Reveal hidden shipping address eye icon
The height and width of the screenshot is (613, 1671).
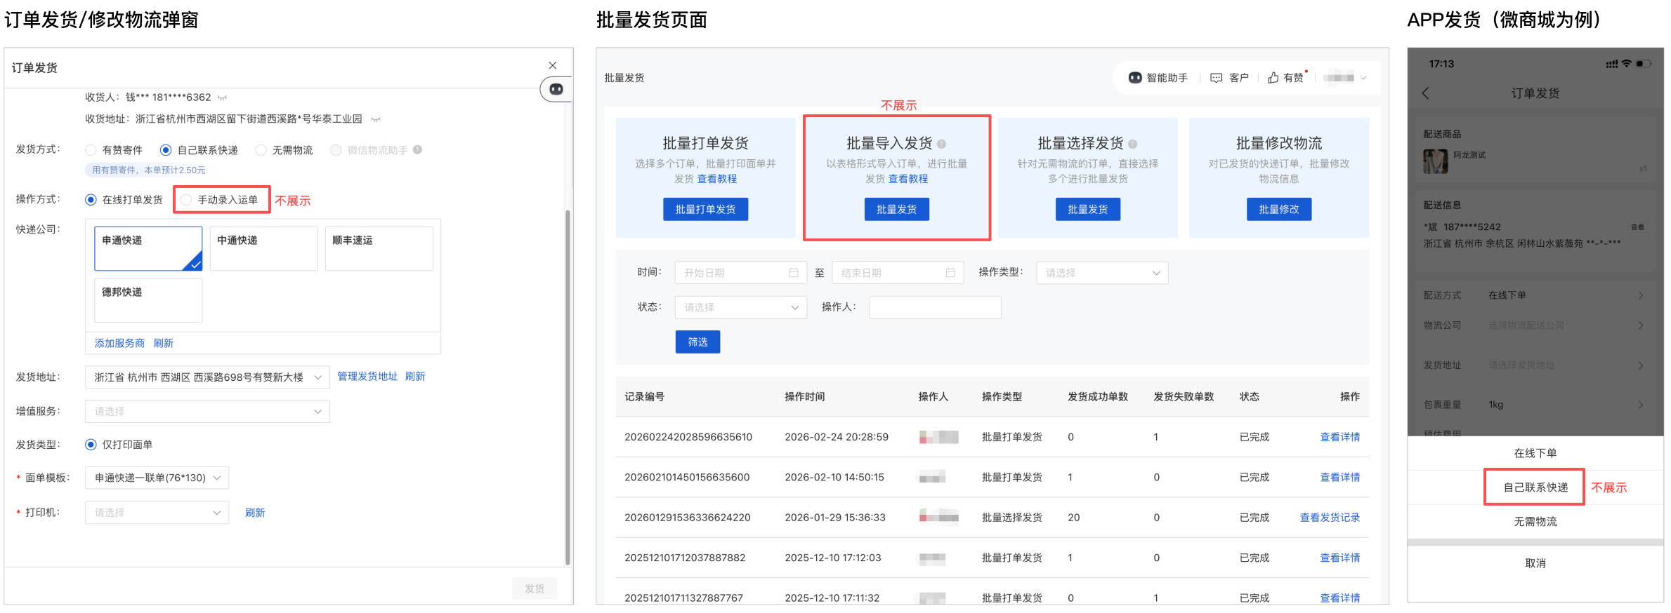pyautogui.click(x=376, y=119)
